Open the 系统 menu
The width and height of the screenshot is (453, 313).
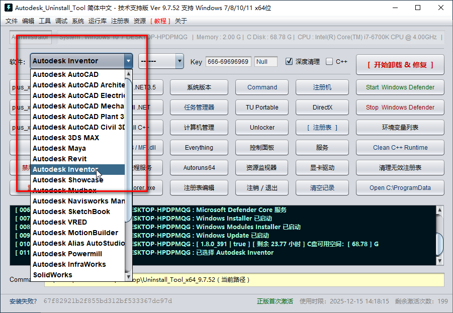(x=78, y=21)
